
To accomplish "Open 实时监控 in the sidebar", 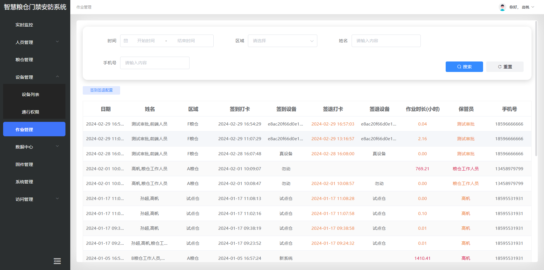I will [x=24, y=25].
